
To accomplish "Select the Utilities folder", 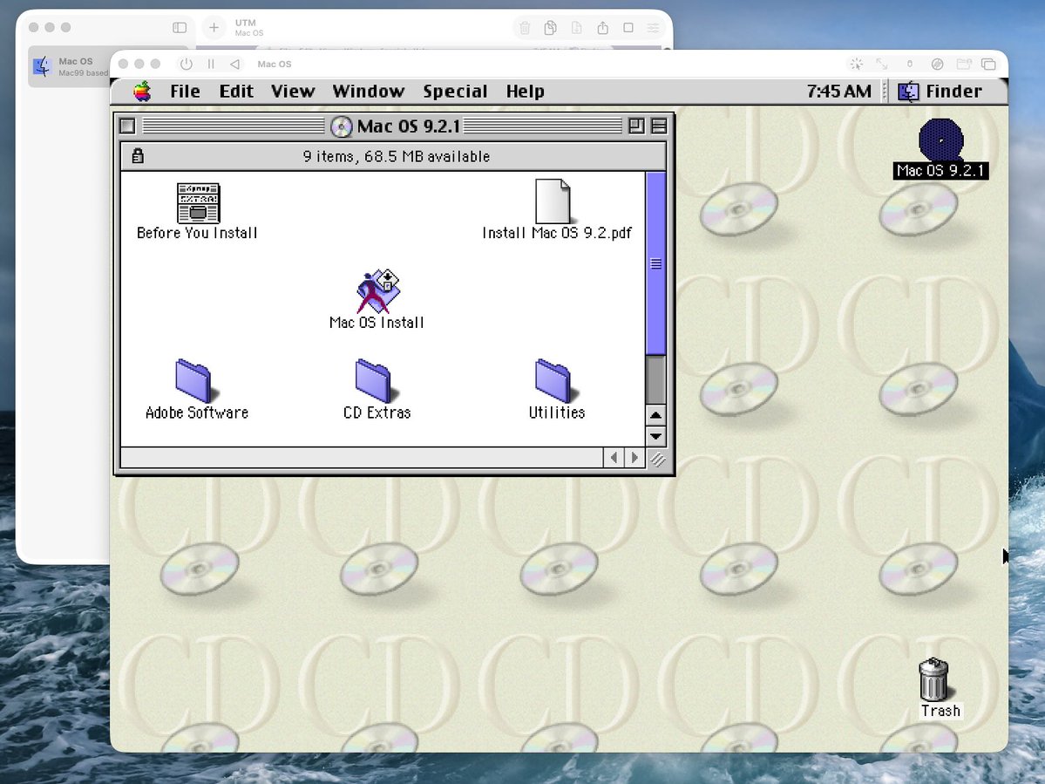I will 556,389.
